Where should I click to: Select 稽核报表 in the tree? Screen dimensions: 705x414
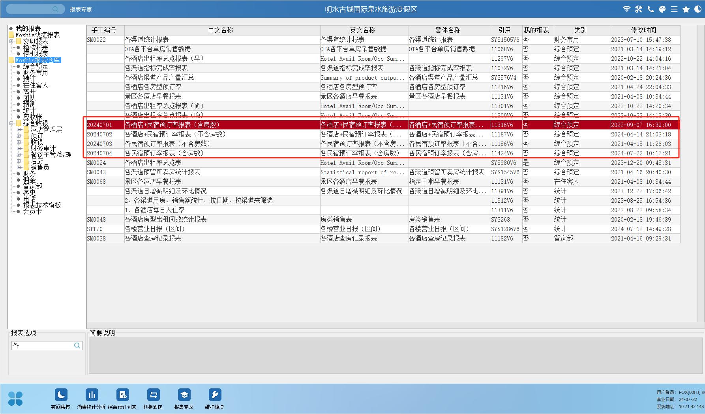click(x=36, y=47)
